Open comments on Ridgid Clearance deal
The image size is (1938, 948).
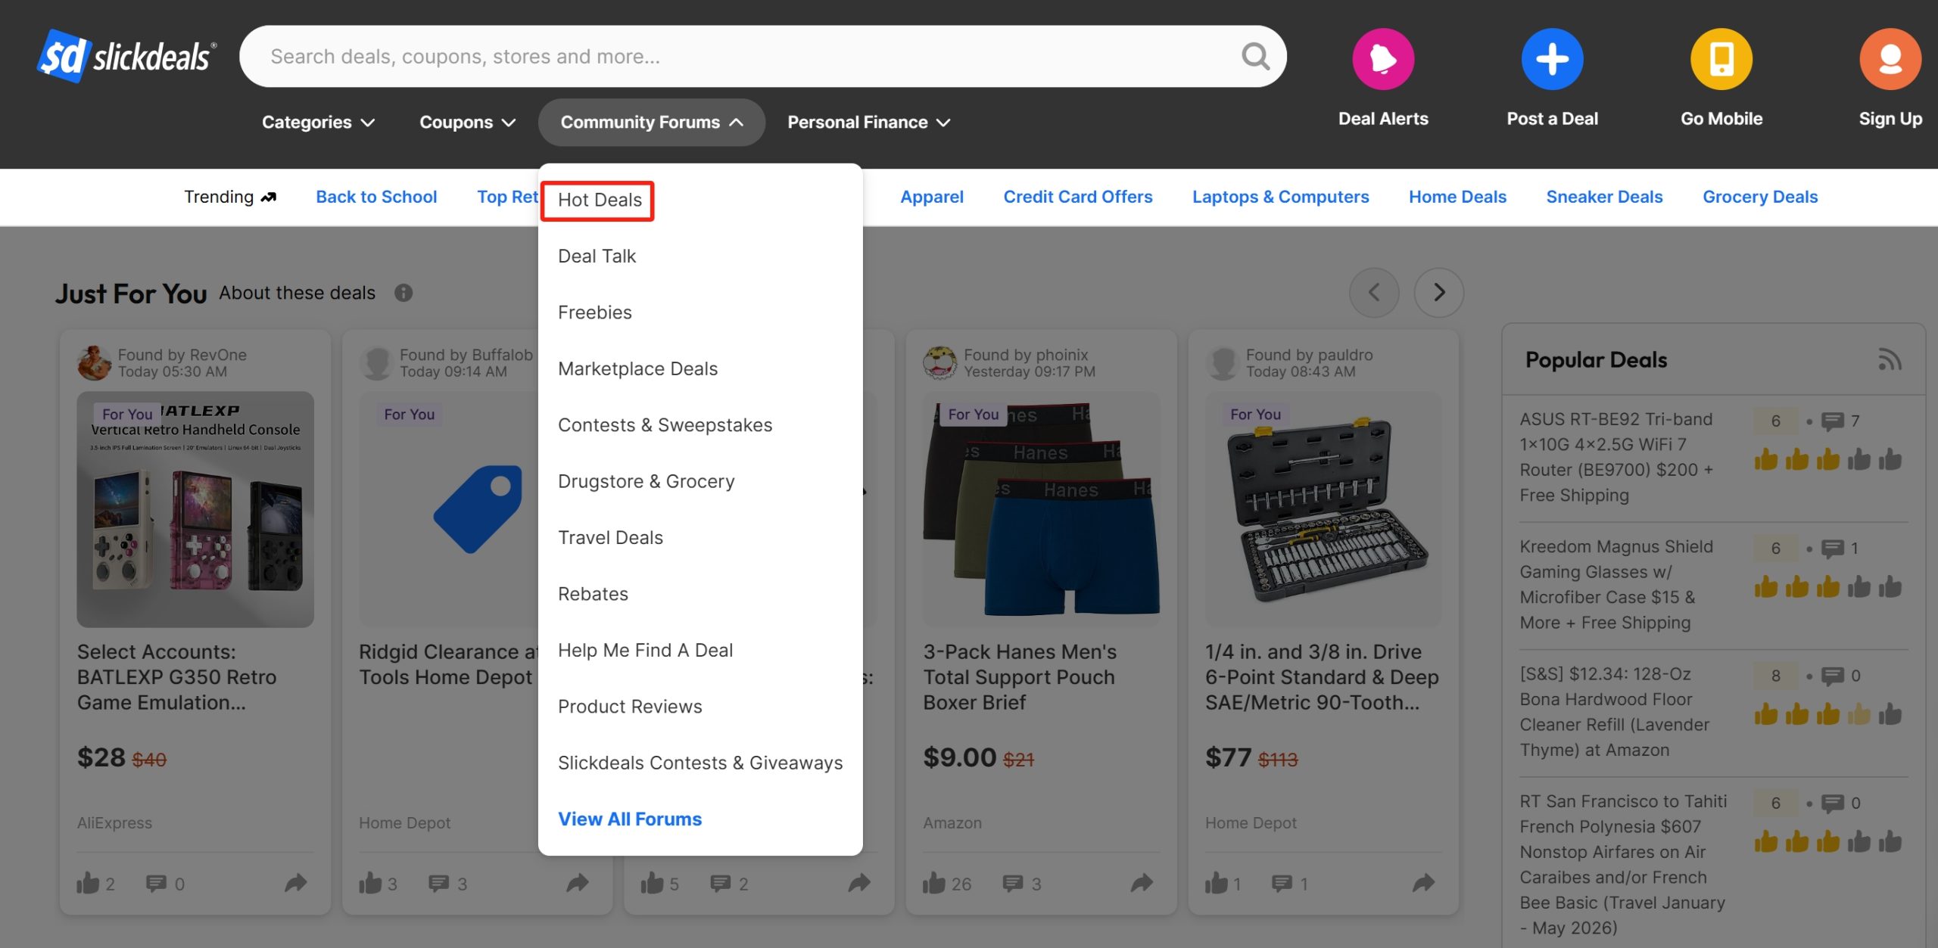coord(438,883)
